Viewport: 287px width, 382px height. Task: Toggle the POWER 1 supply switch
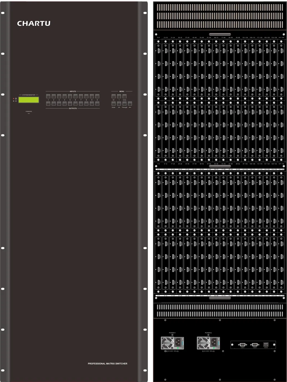point(182,343)
